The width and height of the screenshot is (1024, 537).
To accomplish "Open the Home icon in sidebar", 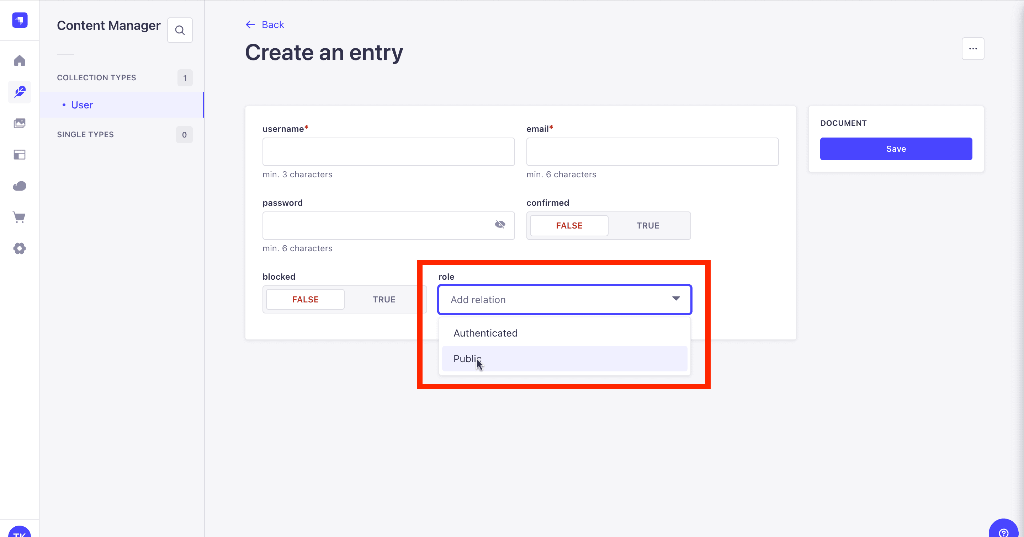I will 20,61.
